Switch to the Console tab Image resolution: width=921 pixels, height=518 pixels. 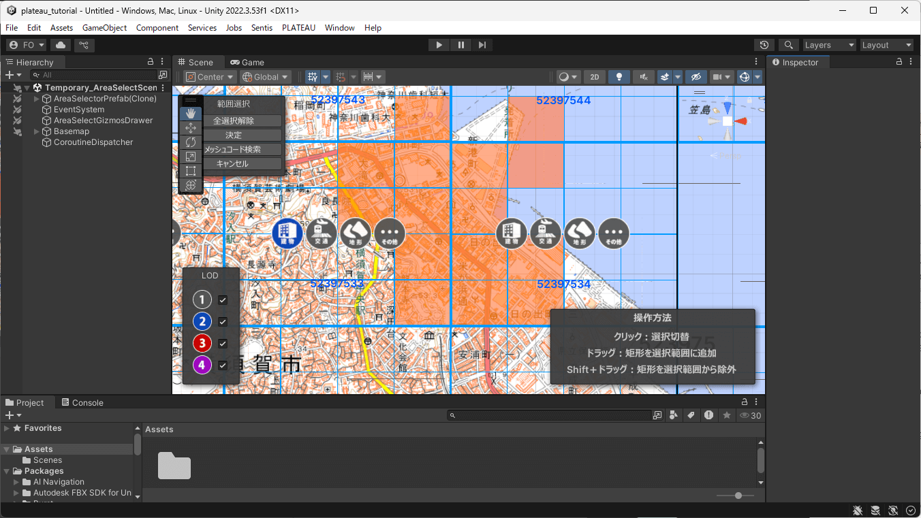click(x=82, y=402)
